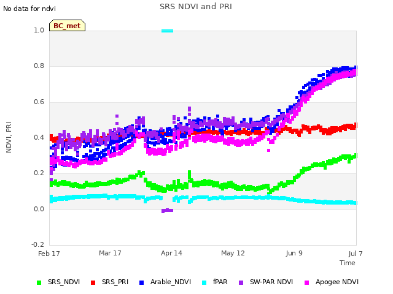Click the chart title SRS NDVI and PRI
Screen dimensions: 393x294
tap(196, 6)
